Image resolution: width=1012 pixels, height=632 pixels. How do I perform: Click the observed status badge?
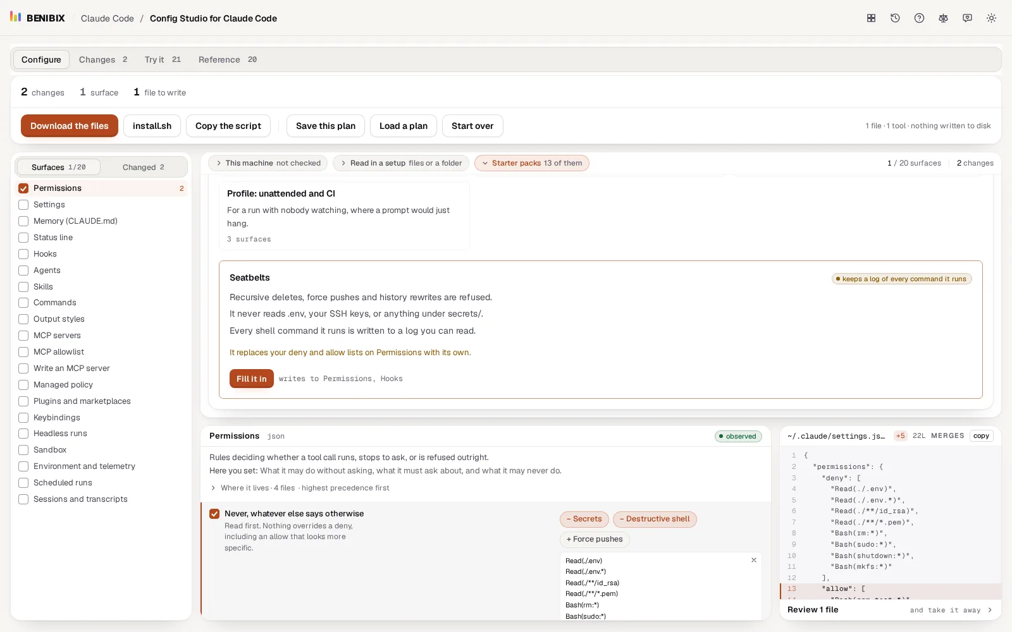738,436
